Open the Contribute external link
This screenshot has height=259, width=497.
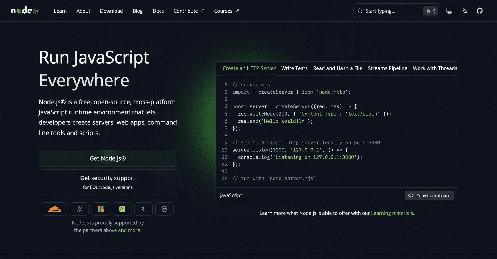click(189, 11)
